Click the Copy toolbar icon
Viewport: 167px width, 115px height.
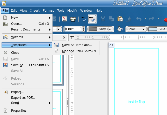(111, 19)
